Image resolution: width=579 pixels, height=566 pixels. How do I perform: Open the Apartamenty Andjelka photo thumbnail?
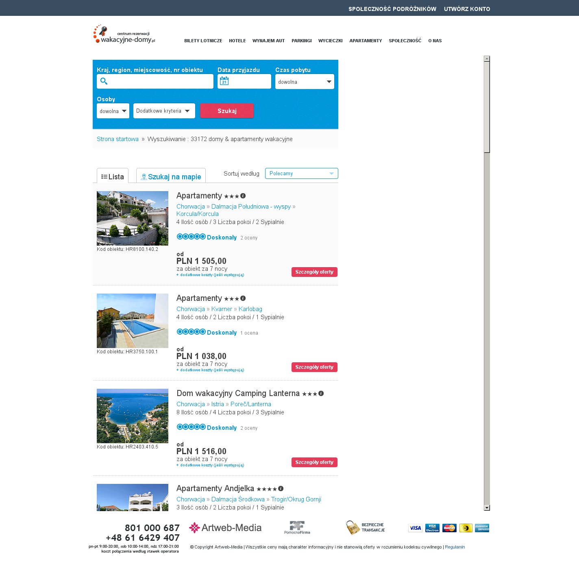(133, 497)
